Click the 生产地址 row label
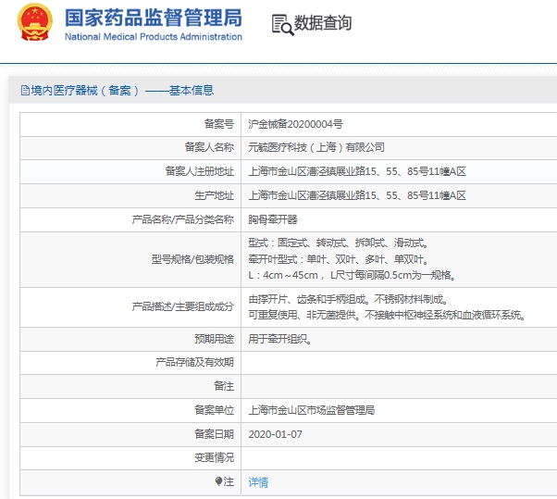Screen dimensions: 557x499 (x=215, y=195)
